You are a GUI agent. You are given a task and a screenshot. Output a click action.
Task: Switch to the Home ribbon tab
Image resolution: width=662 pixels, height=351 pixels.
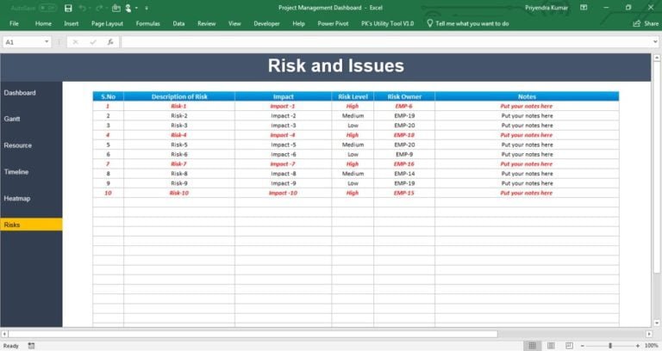[43, 23]
